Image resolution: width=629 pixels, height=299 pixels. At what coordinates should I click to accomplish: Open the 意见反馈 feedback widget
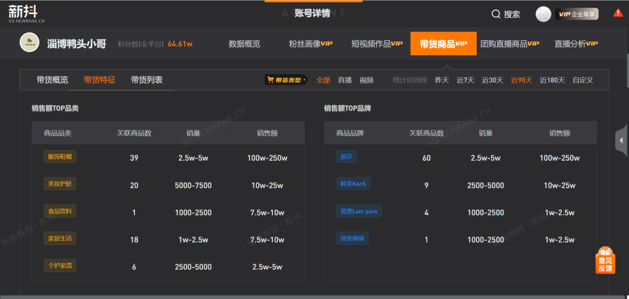point(605,260)
